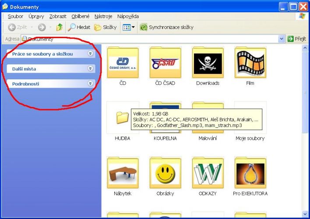
Task: Open the Oblíbené menu
Action: pyautogui.click(x=81, y=16)
